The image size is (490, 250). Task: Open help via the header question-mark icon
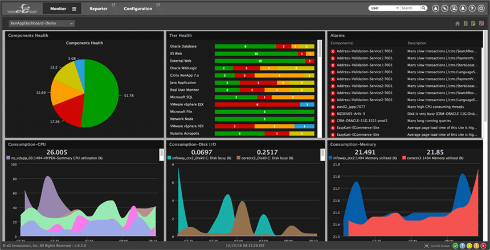pos(472,9)
